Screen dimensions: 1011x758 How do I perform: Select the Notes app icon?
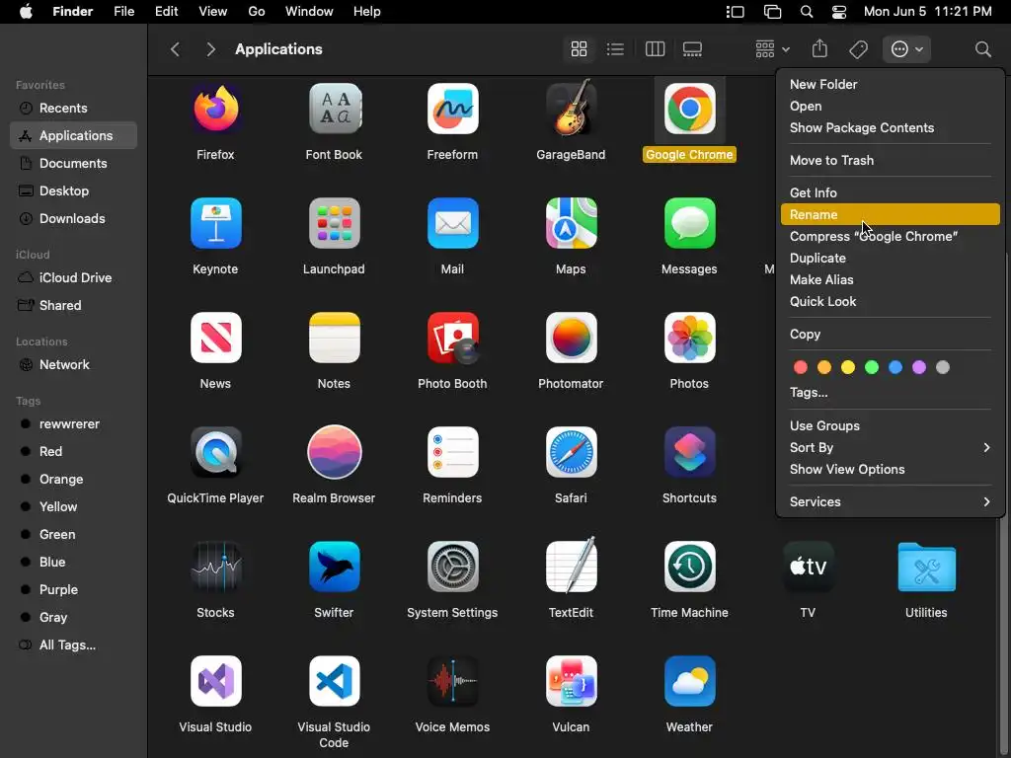pos(334,338)
